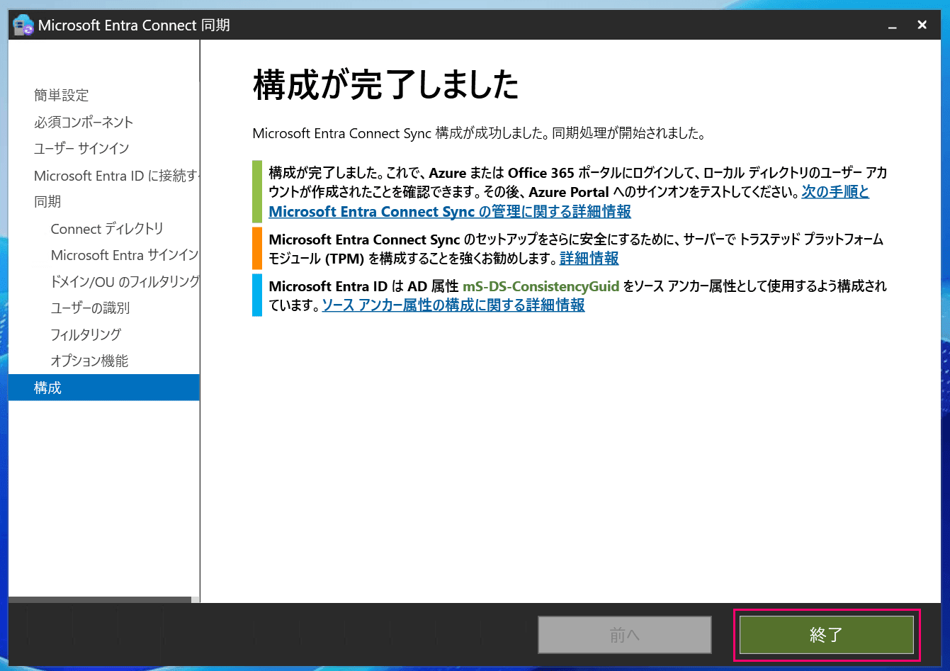The width and height of the screenshot is (950, 671).
Task: Click the sidebar horizontal scrollbar
Action: point(100,599)
